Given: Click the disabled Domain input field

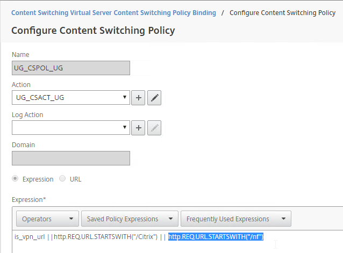Looking at the screenshot, I should coord(71,158).
